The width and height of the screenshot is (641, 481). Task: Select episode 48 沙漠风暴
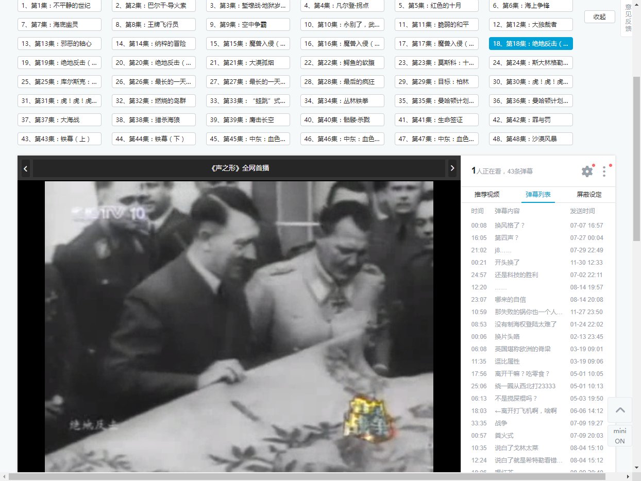(530, 139)
